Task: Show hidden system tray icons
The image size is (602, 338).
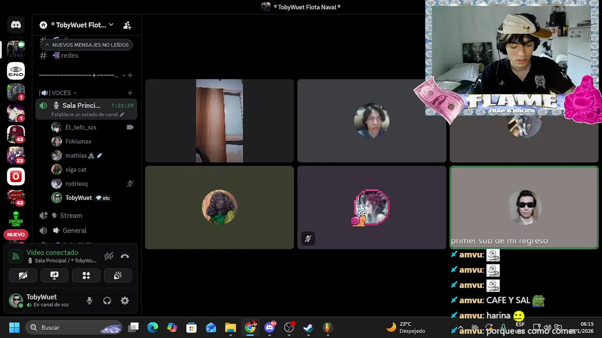Action: (x=461, y=327)
